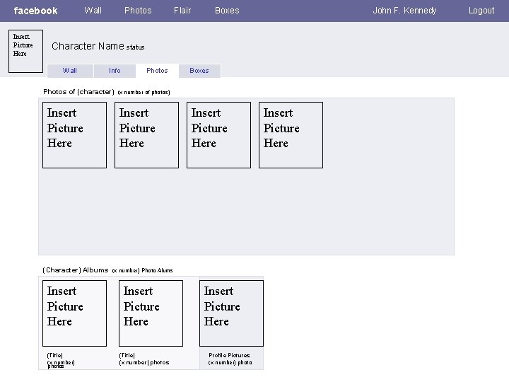
Task: Click "(x number) photos" under second album
Action: pyautogui.click(x=144, y=362)
